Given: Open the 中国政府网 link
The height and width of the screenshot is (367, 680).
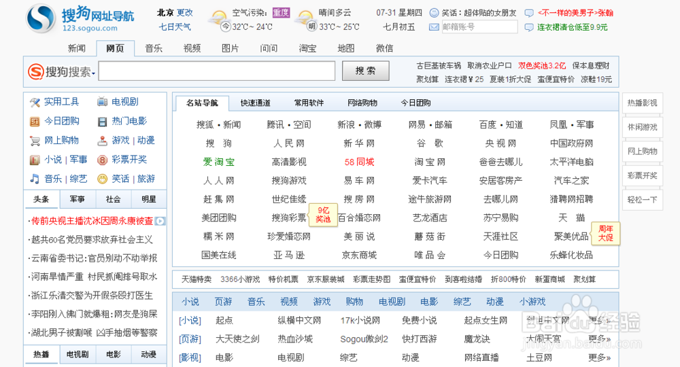Looking at the screenshot, I should click(571, 143).
